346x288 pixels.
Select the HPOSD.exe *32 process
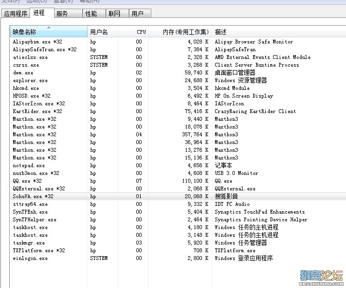[x=178, y=96]
